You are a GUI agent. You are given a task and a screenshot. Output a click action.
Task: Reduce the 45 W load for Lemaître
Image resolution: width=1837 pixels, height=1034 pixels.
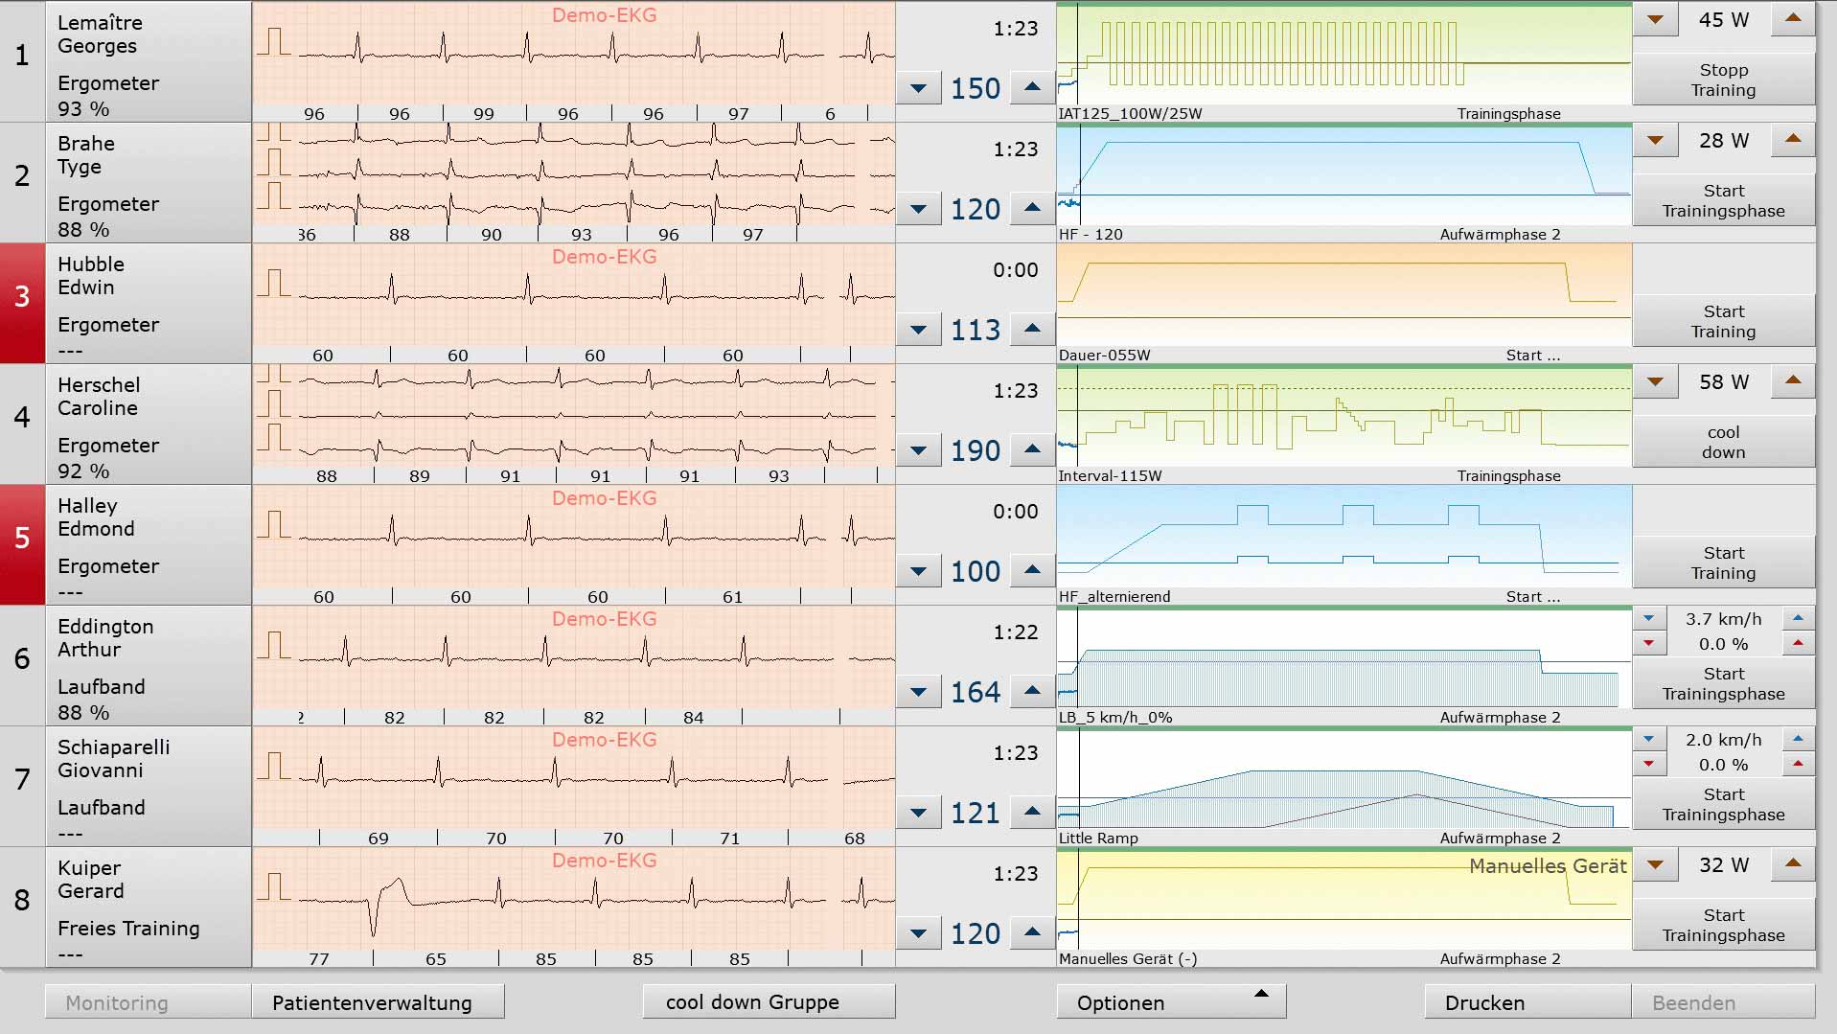point(1655,20)
